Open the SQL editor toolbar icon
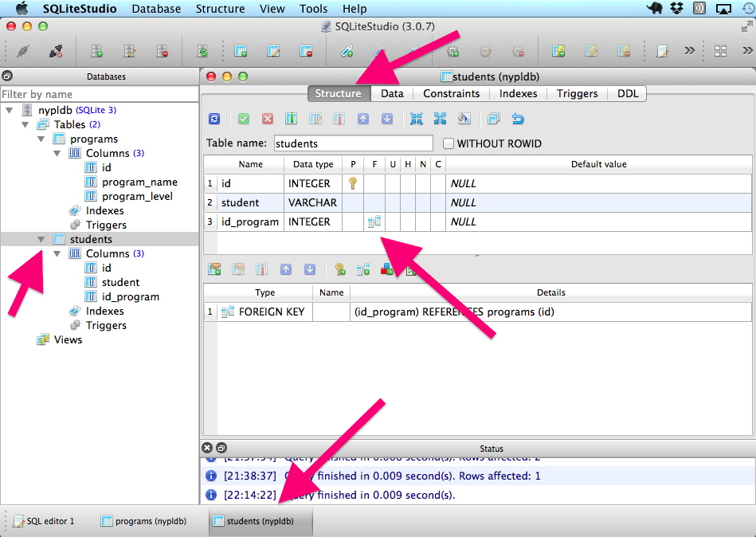The width and height of the screenshot is (756, 537). 662,52
